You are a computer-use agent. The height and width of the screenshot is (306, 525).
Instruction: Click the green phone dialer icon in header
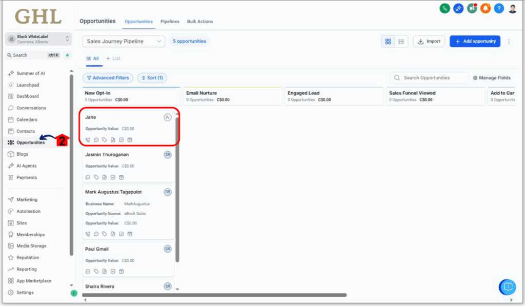click(445, 8)
